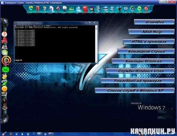Open the green leaf icon in sidebar

[x=4, y=83]
